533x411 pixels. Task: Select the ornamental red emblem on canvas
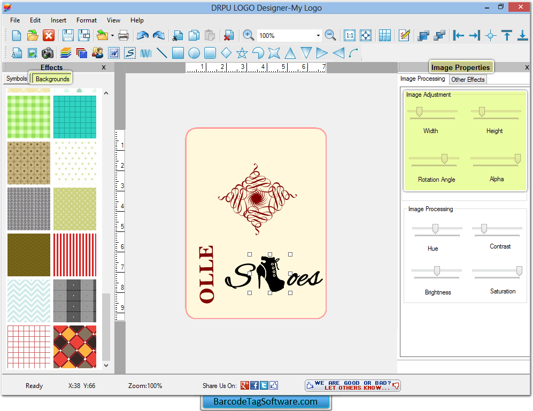tap(257, 199)
